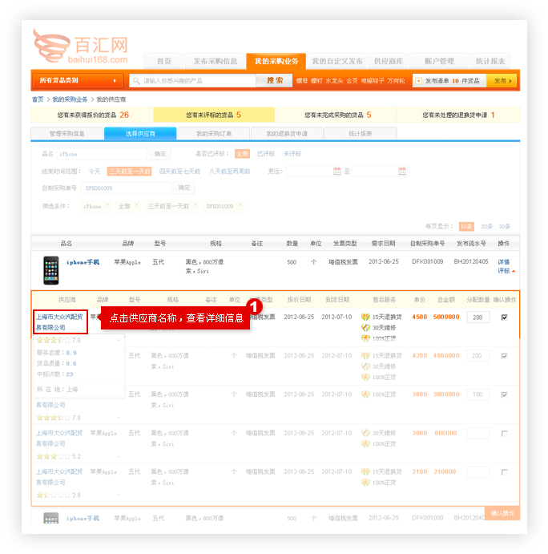This screenshot has width=548, height=554.
Task: Open the 所有货品类别 category dropdown
Action: 78,81
